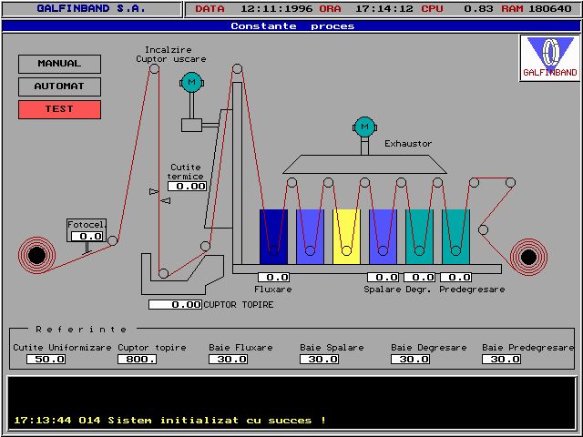Click the CUPTOR TOPIRE temperature field
The width and height of the screenshot is (583, 437).
point(175,305)
